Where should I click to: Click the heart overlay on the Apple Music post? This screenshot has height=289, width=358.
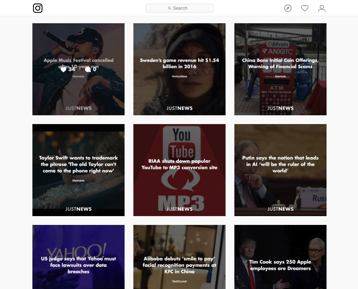coord(64,69)
